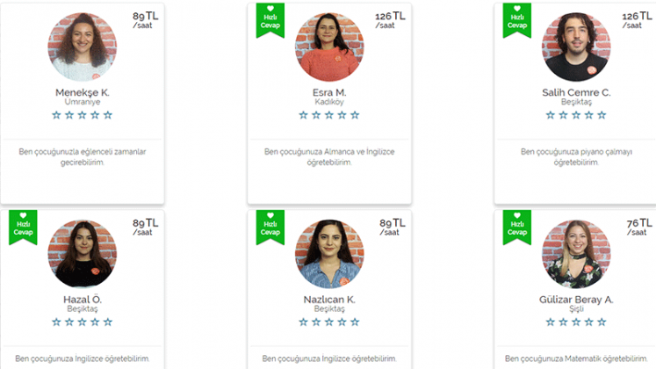The width and height of the screenshot is (656, 369).
Task: Select the Nazlıcan K. name link
Action: click(x=329, y=300)
